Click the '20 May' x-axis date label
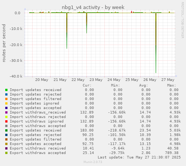Screen dimensions: 186x166 coord(42,80)
